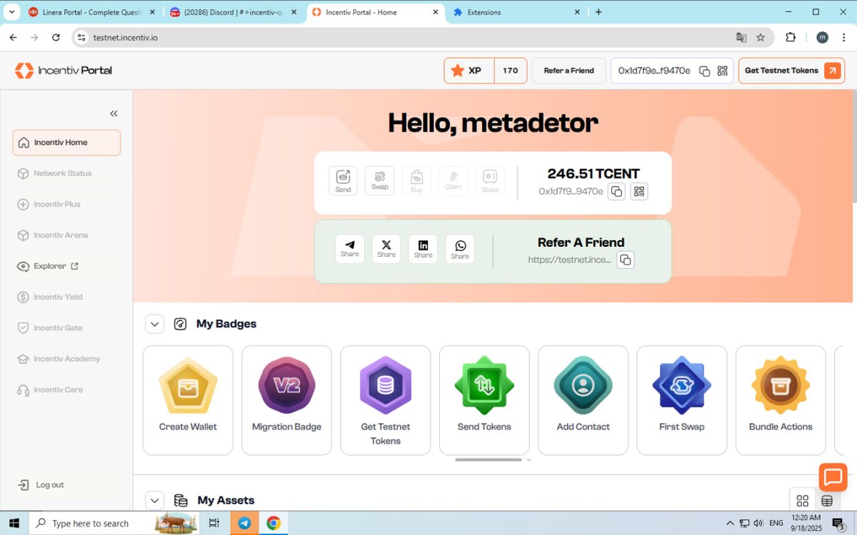857x535 pixels.
Task: Open the notifications center icon
Action: pyautogui.click(x=837, y=524)
